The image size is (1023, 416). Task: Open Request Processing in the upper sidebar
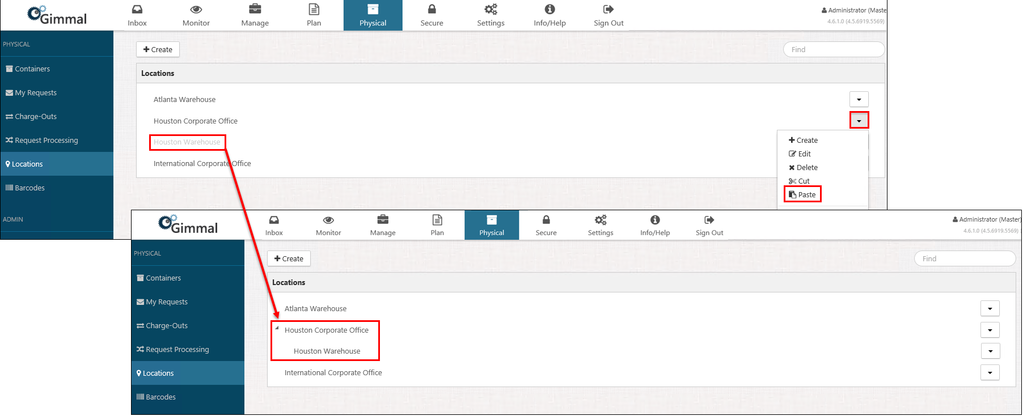(46, 140)
